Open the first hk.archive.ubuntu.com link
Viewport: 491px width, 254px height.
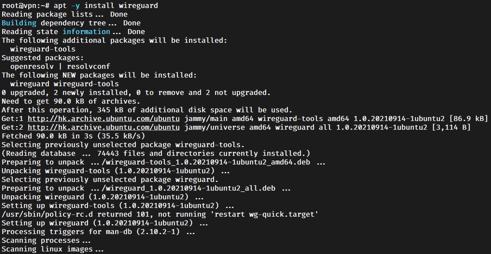pyautogui.click(x=104, y=118)
